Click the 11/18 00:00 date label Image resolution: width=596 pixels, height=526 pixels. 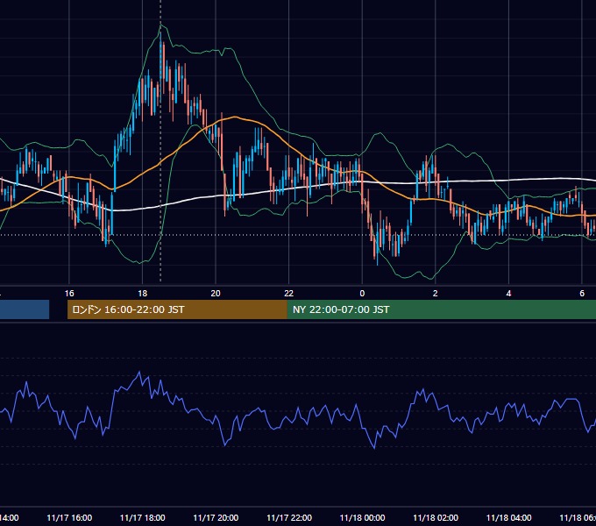[362, 517]
